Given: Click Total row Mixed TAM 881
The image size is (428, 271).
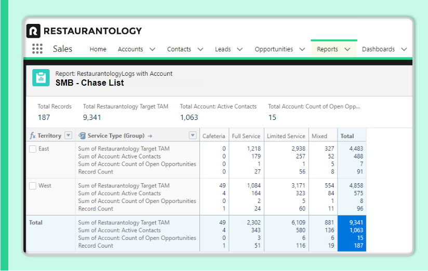Looking at the screenshot, I should click(x=329, y=222).
